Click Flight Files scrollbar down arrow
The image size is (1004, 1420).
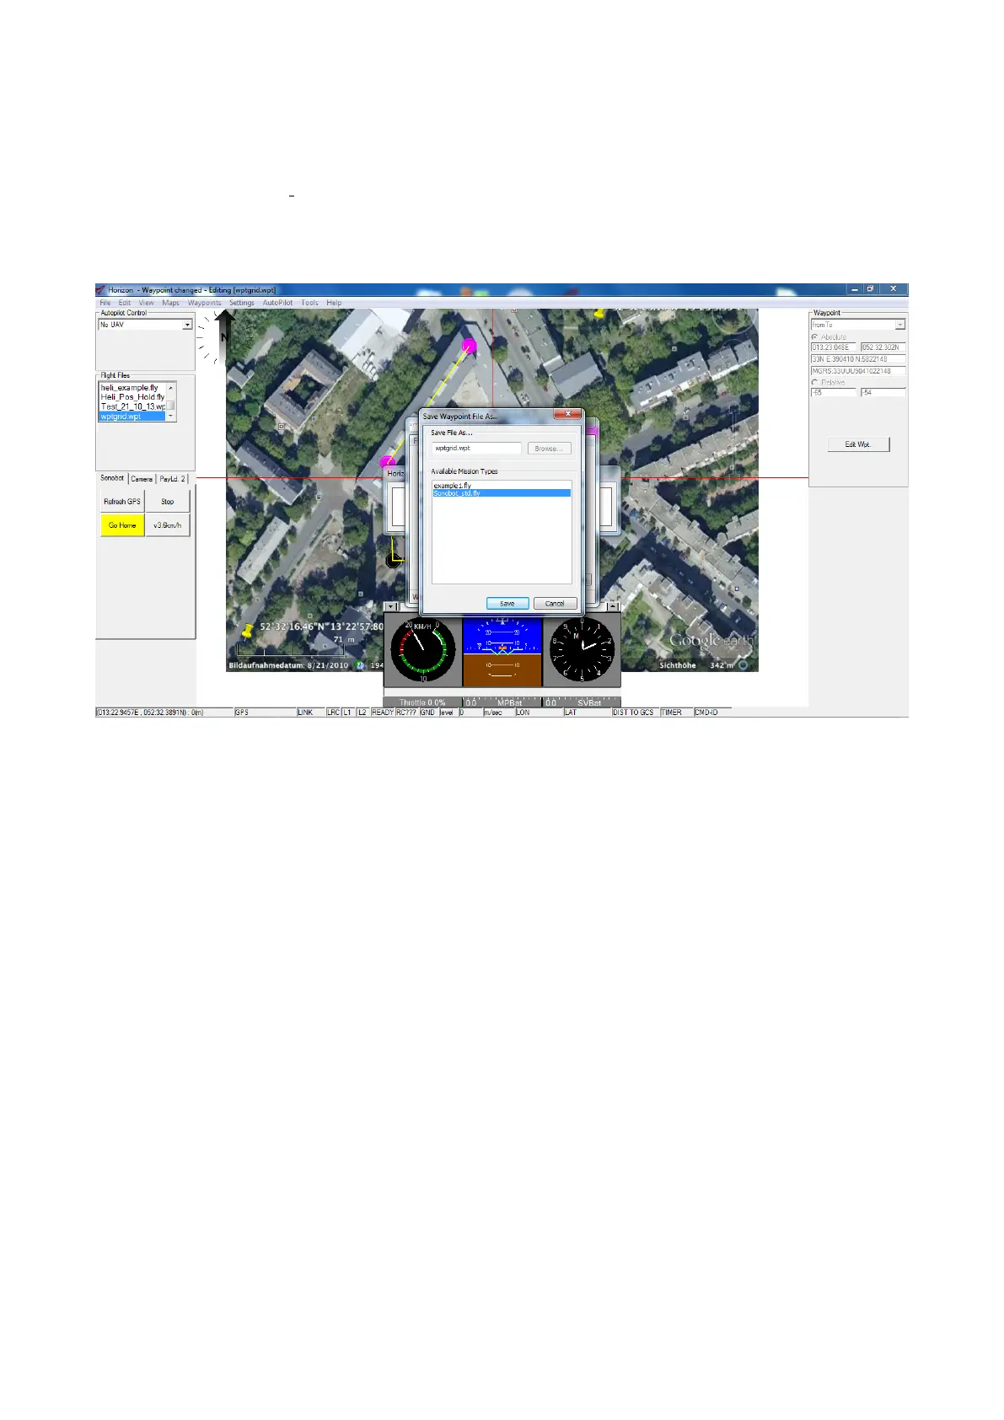coord(171,416)
